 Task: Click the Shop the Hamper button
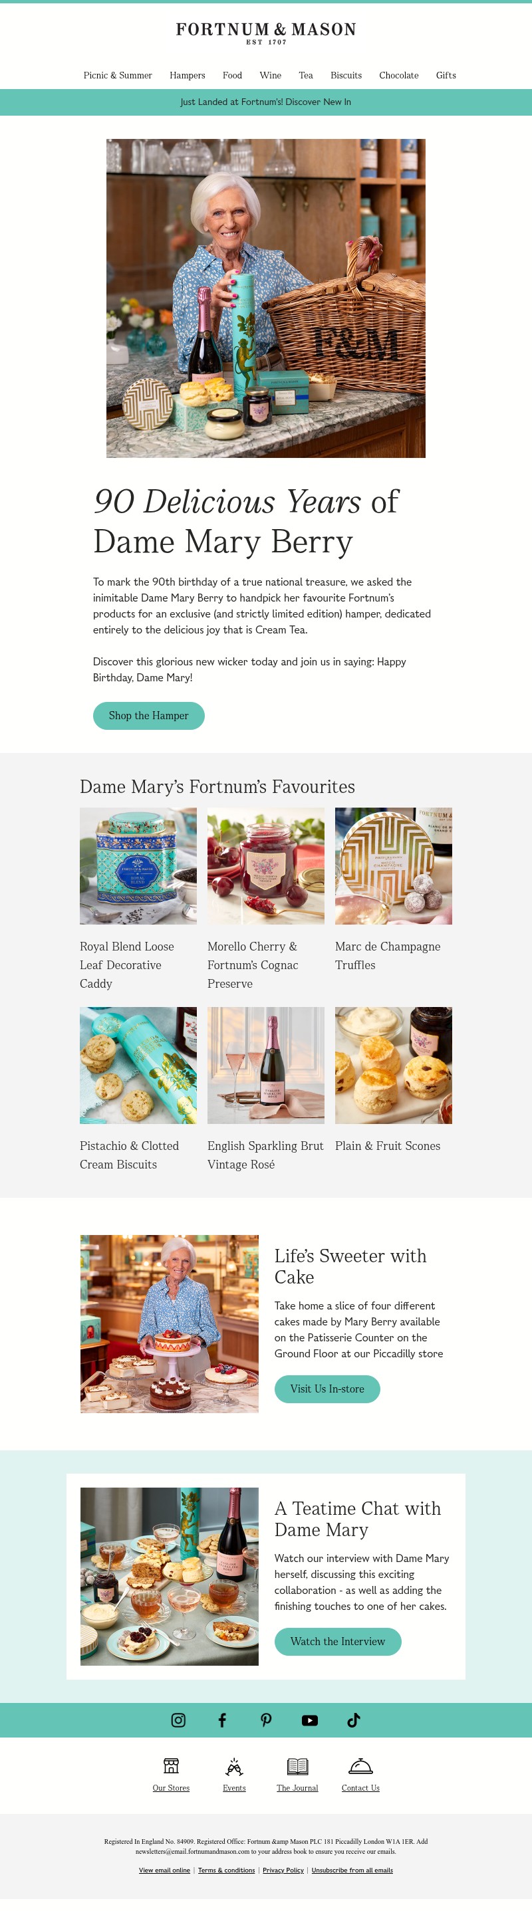click(148, 716)
